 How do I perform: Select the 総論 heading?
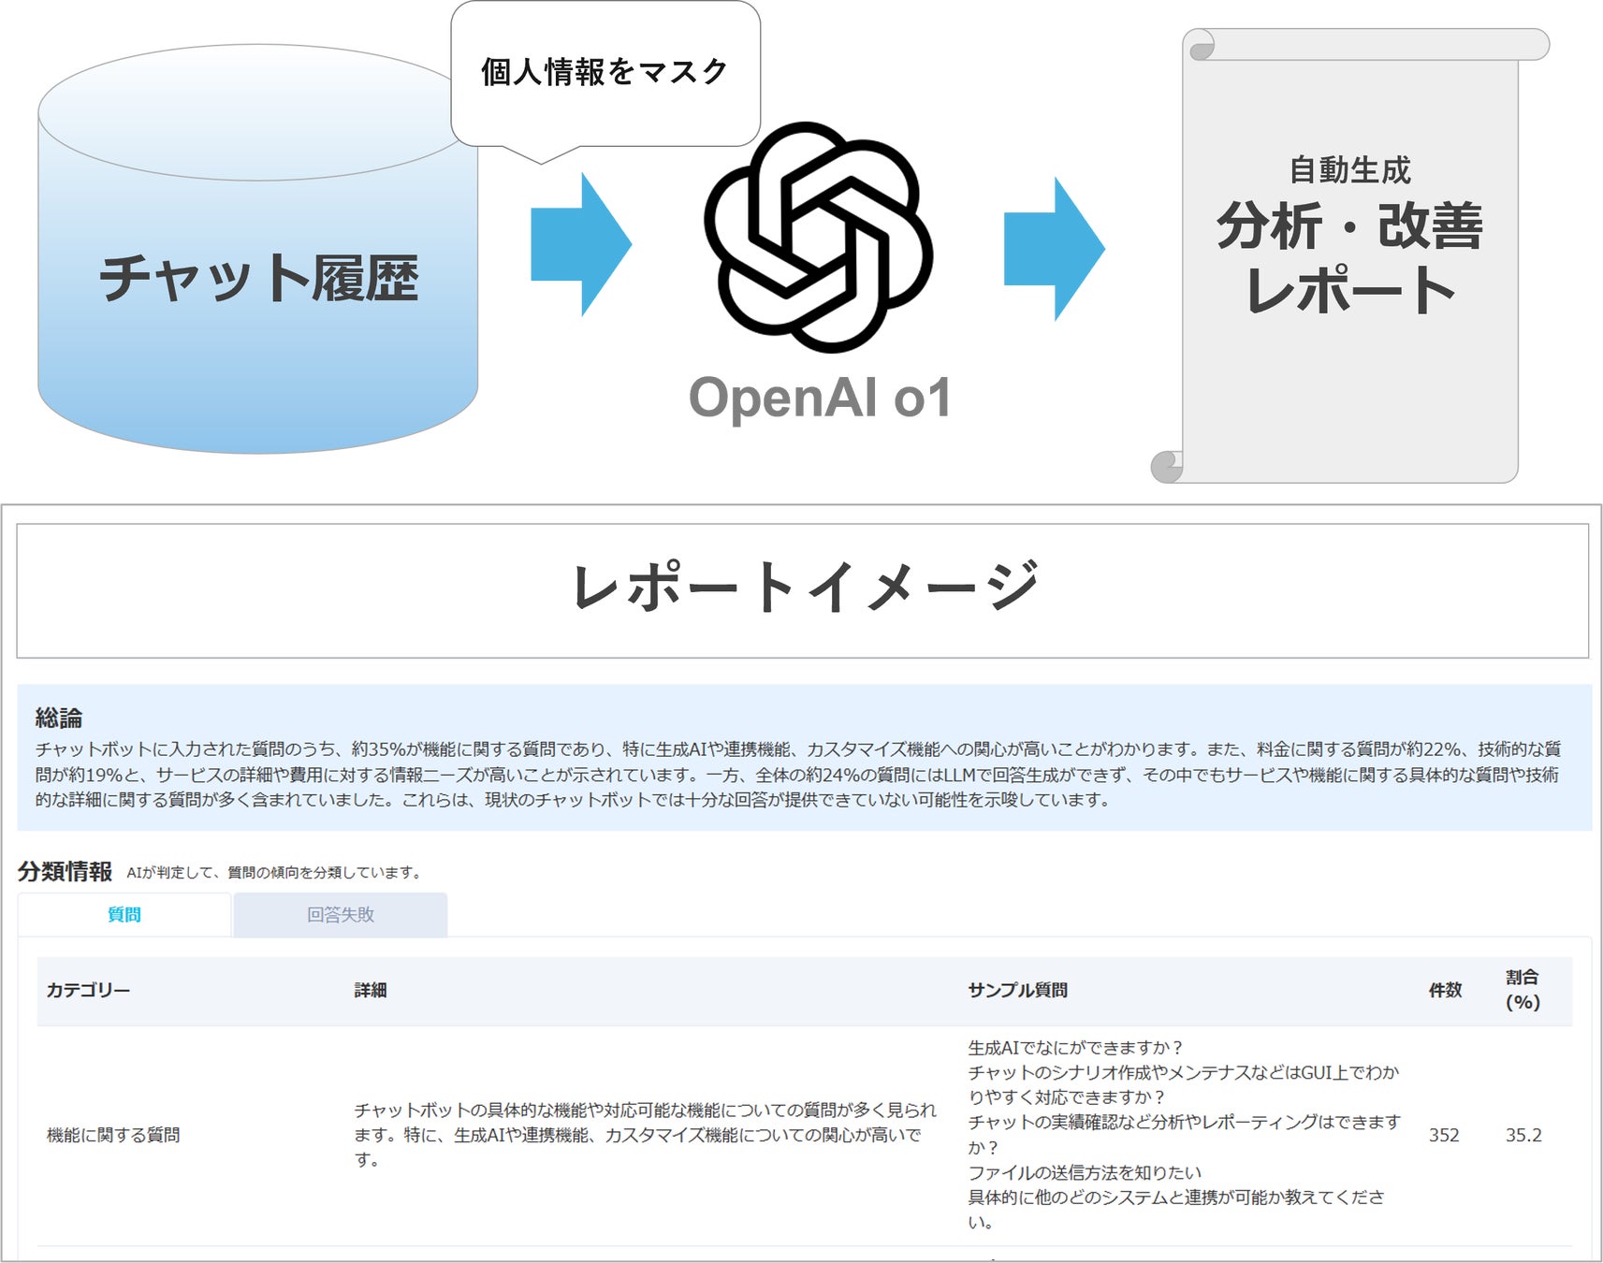[59, 718]
